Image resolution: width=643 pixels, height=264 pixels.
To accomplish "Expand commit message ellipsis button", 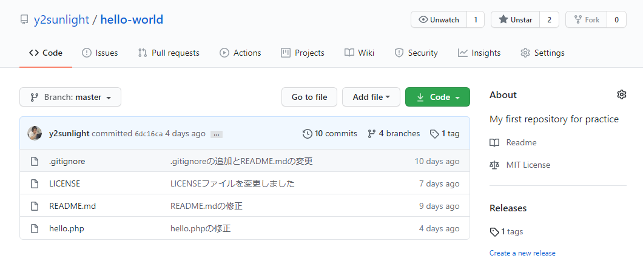I will (x=217, y=134).
